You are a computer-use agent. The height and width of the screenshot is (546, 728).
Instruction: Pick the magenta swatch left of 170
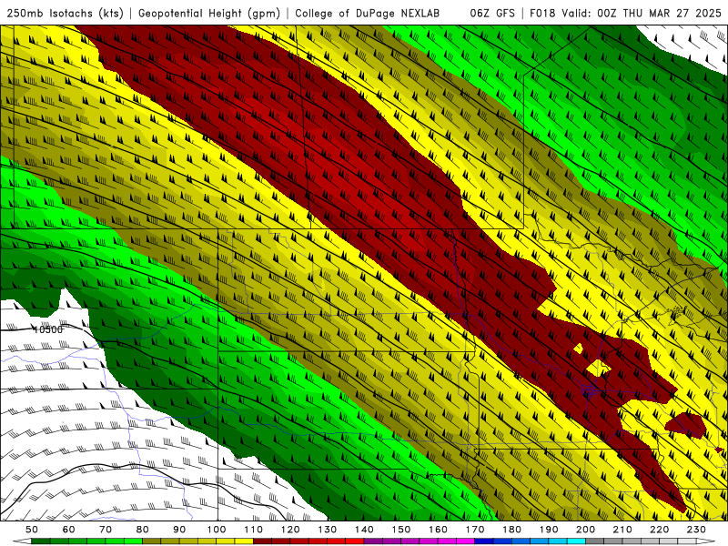(x=465, y=541)
